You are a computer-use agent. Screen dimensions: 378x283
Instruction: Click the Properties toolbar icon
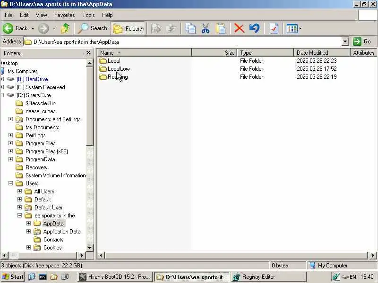click(274, 28)
